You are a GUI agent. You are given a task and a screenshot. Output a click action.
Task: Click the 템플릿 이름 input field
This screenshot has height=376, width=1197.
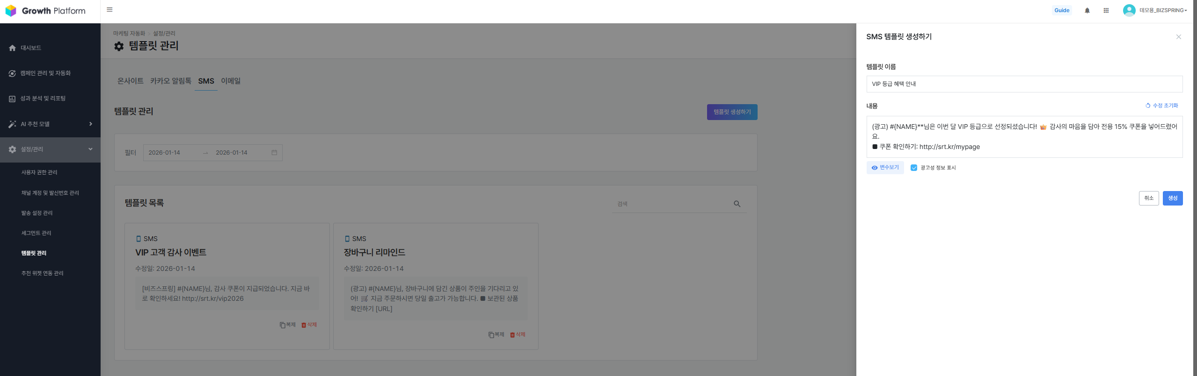click(x=1024, y=84)
